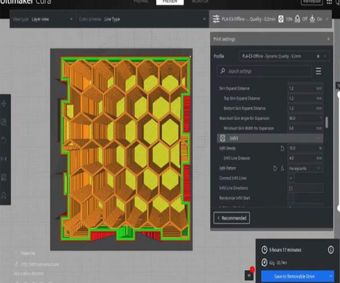Reset Infill Pattern with revert arrow
Image resolution: width=340 pixels, height=283 pixels.
tap(275, 168)
